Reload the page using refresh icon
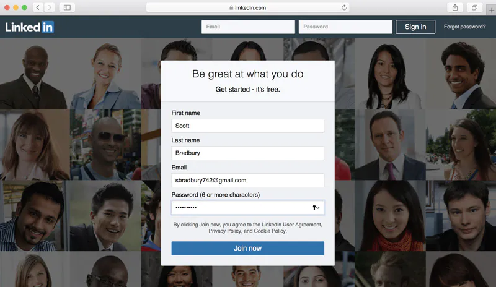The image size is (496, 287). point(344,7)
